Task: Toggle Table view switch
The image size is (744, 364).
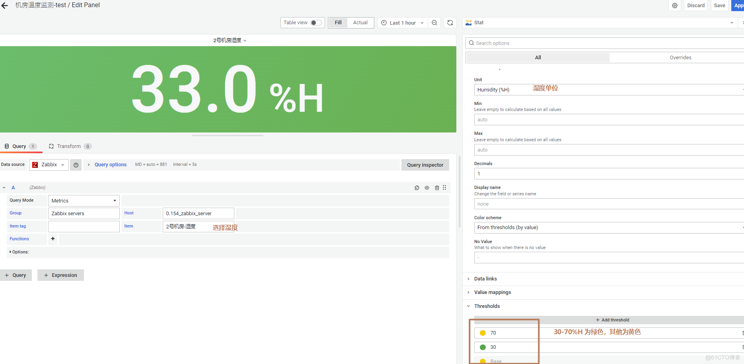Action: tap(316, 23)
